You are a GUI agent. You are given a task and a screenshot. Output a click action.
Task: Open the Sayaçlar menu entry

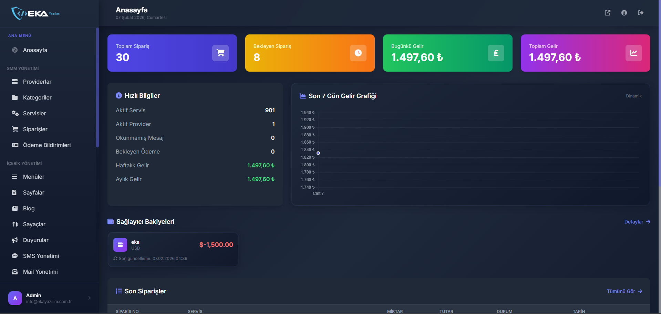tap(34, 224)
